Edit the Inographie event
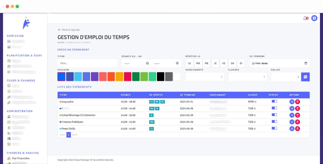This screenshot has height=164, width=323. [292, 102]
